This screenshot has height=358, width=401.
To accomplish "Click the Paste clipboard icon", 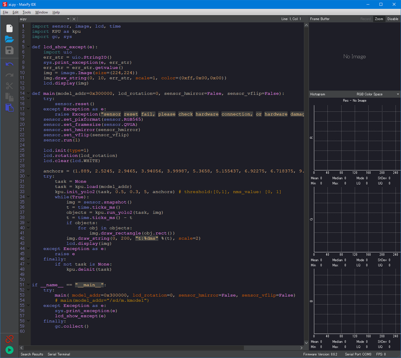I will pos(9,108).
